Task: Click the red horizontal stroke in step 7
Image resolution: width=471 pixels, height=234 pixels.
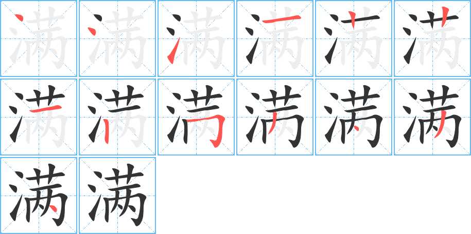Action: coord(45,108)
